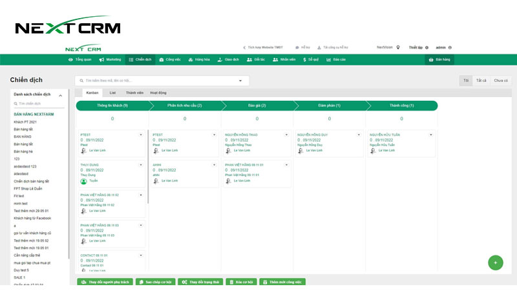Click assignee avatar on NGUYỄN HỮU TUẤN card

point(373,151)
